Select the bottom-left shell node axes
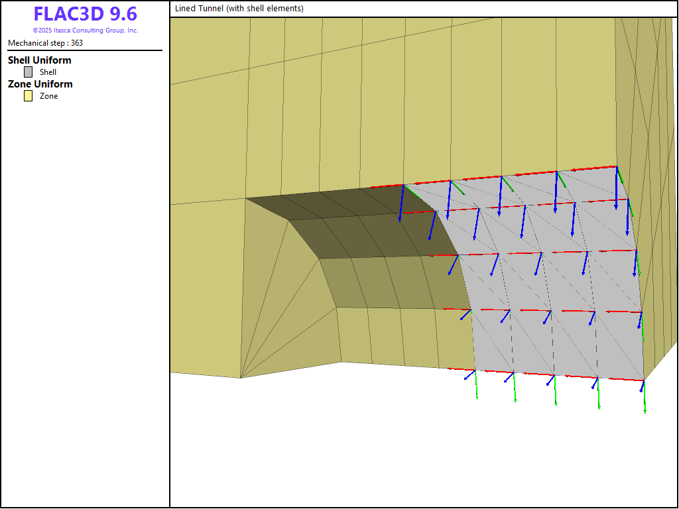The width and height of the screenshot is (679, 509). coord(475,370)
